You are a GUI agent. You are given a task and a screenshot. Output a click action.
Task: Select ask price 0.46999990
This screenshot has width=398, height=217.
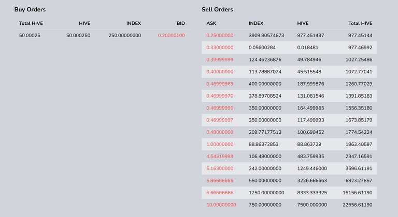tap(220, 108)
